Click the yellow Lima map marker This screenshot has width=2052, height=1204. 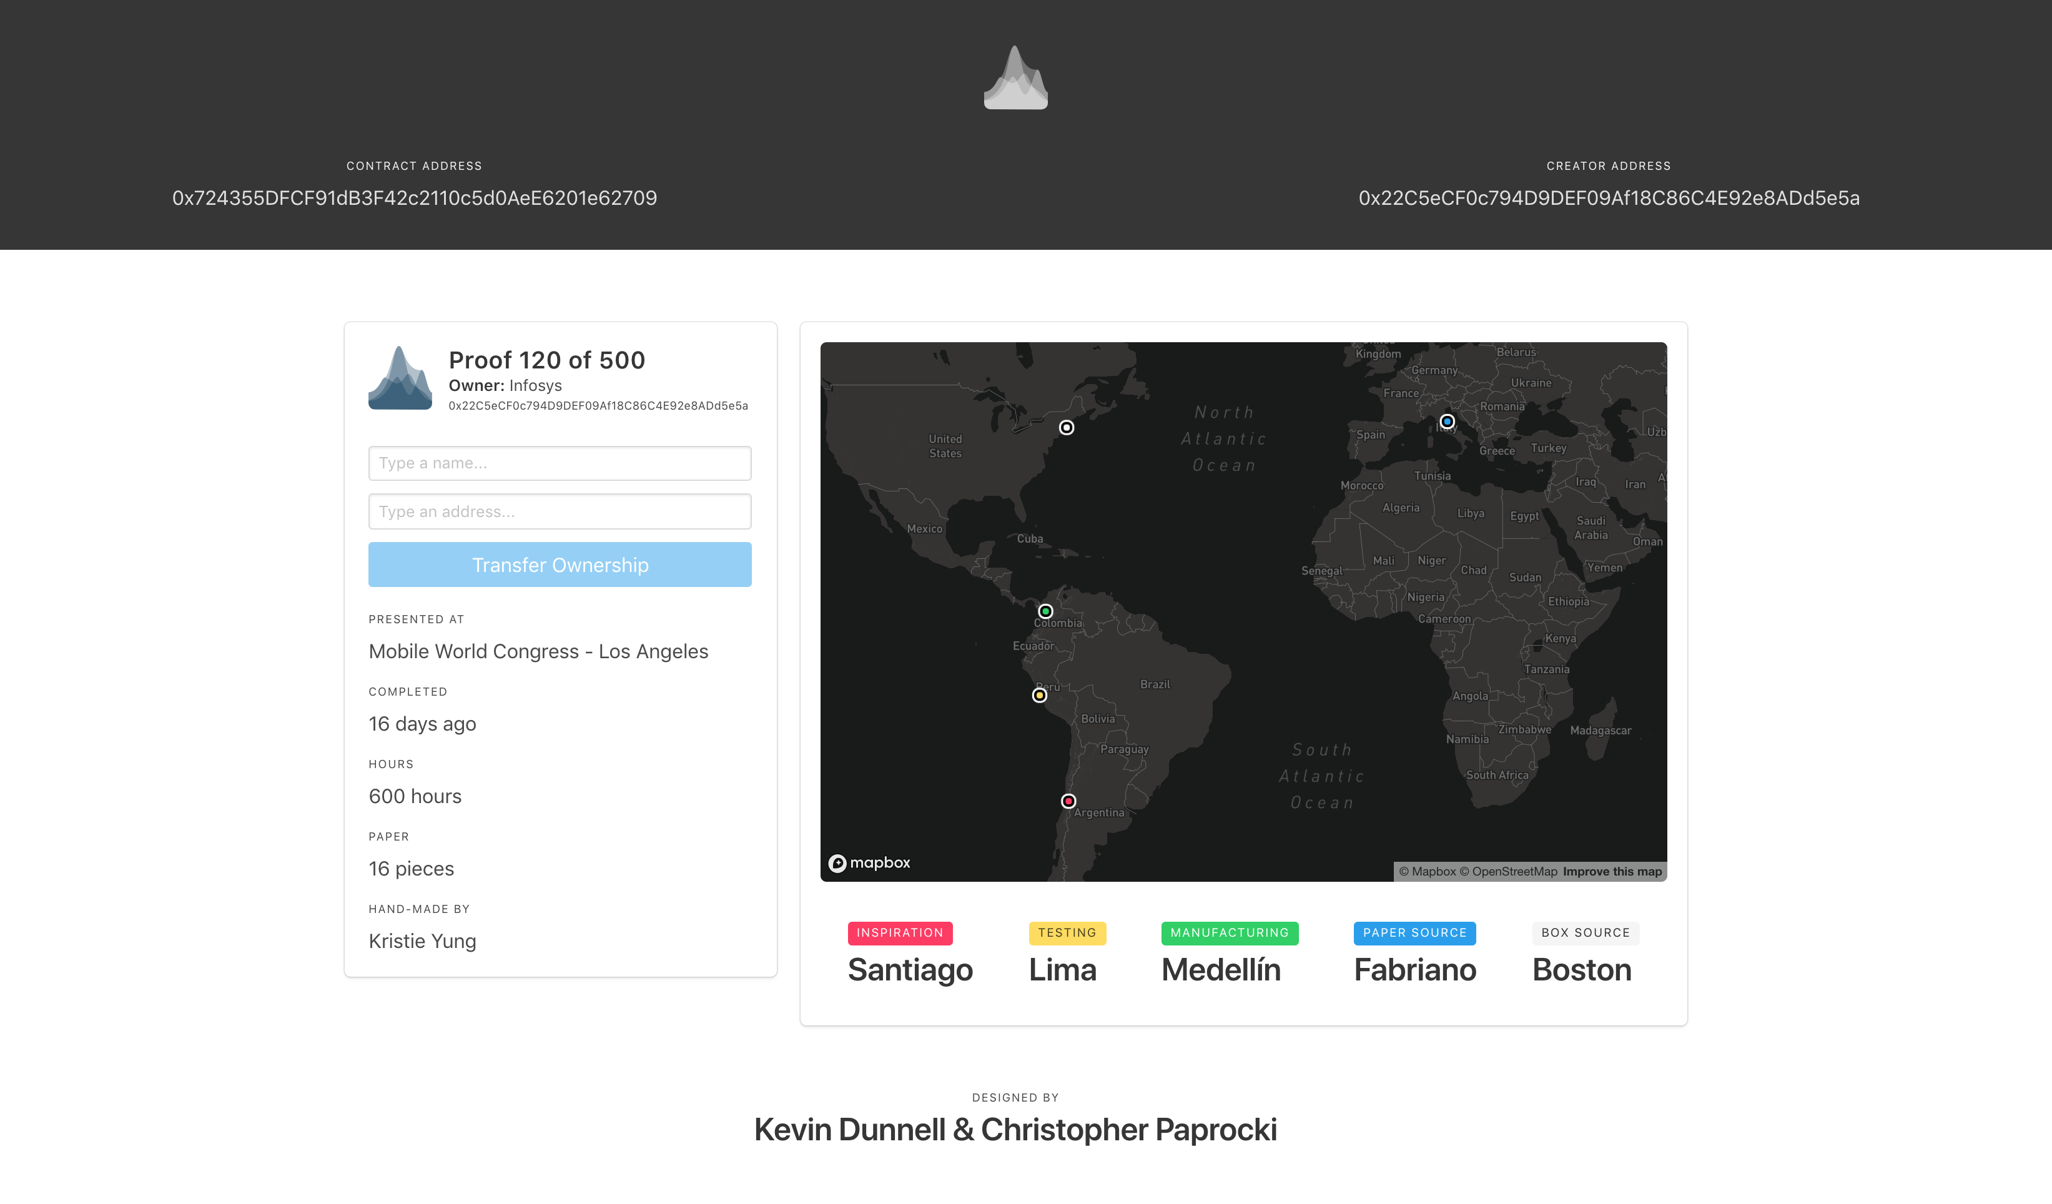[x=1039, y=695]
